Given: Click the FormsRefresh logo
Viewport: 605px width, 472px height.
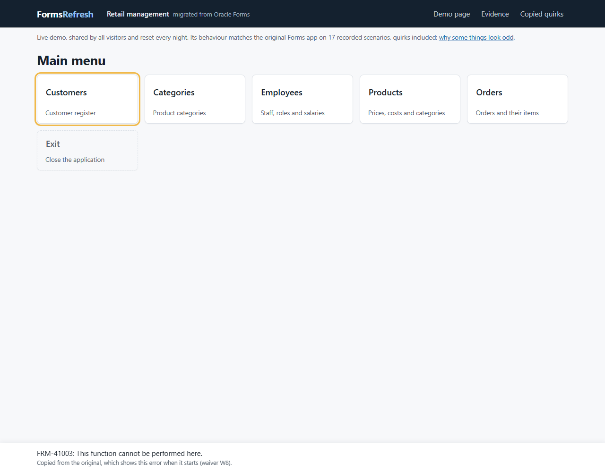Looking at the screenshot, I should click(65, 14).
